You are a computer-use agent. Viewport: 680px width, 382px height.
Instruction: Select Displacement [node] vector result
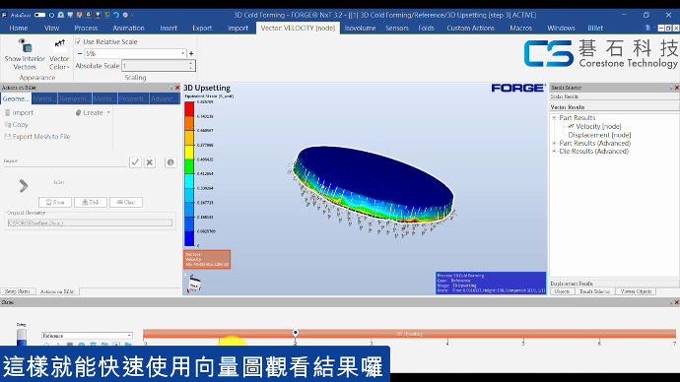599,135
